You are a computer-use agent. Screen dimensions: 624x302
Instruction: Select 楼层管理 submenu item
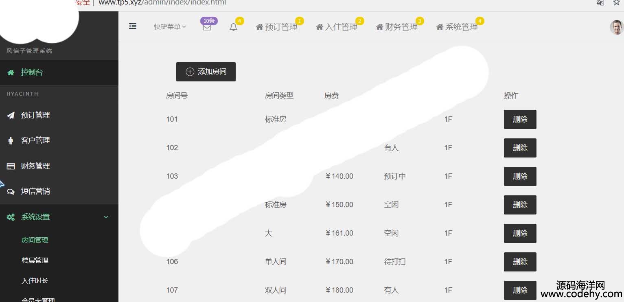(x=35, y=260)
